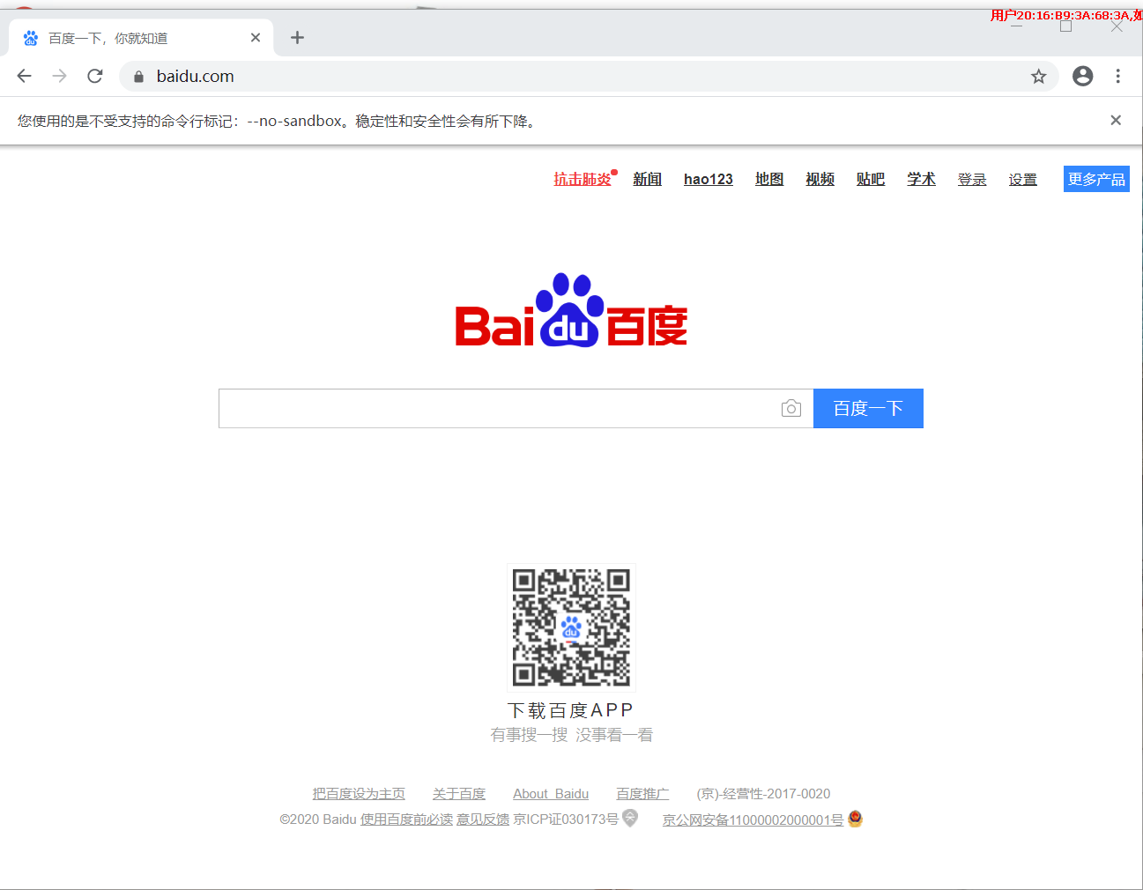1143x890 pixels.
Task: Click the 百度一下 search button
Action: tap(868, 408)
